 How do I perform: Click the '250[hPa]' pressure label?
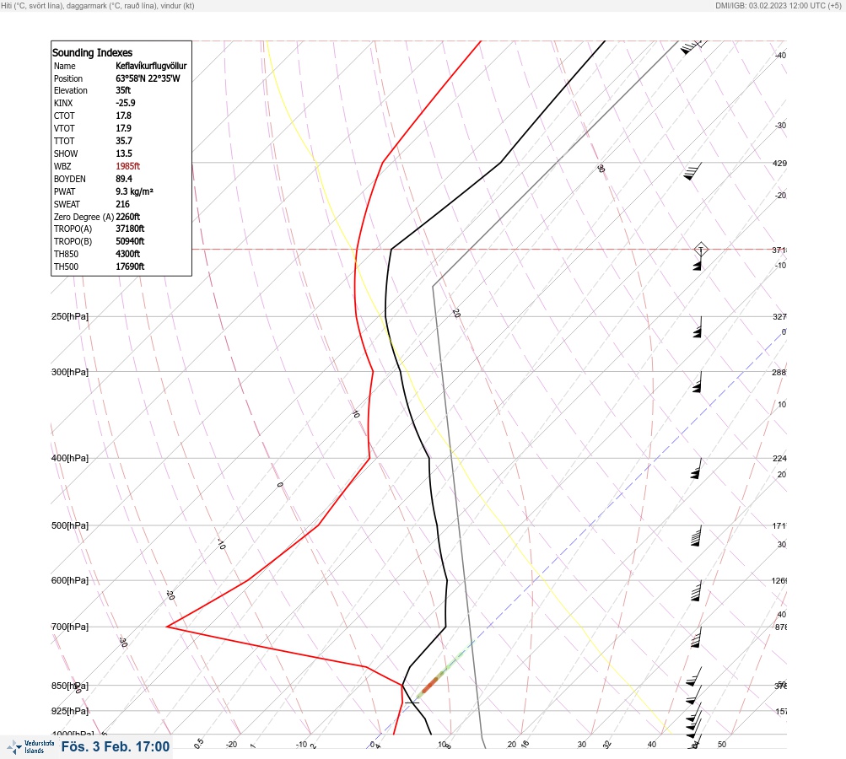point(70,316)
